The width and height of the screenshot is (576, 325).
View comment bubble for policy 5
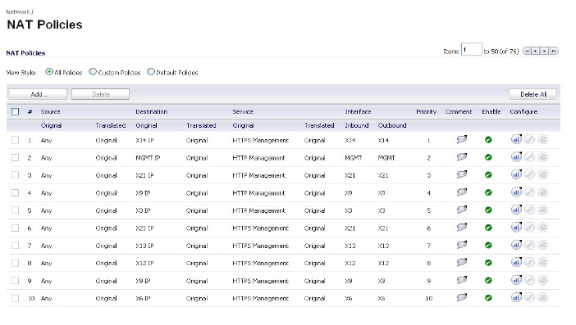[x=462, y=210]
